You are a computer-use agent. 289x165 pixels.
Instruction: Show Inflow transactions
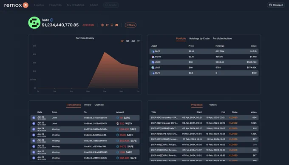pos(88,105)
